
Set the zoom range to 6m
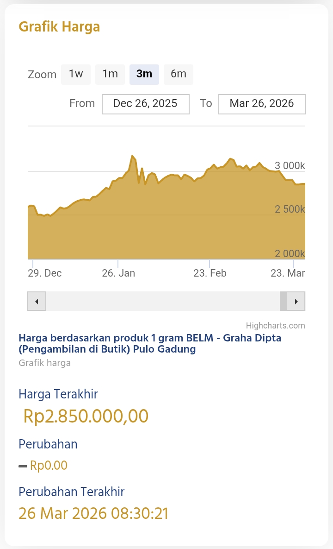pyautogui.click(x=179, y=74)
